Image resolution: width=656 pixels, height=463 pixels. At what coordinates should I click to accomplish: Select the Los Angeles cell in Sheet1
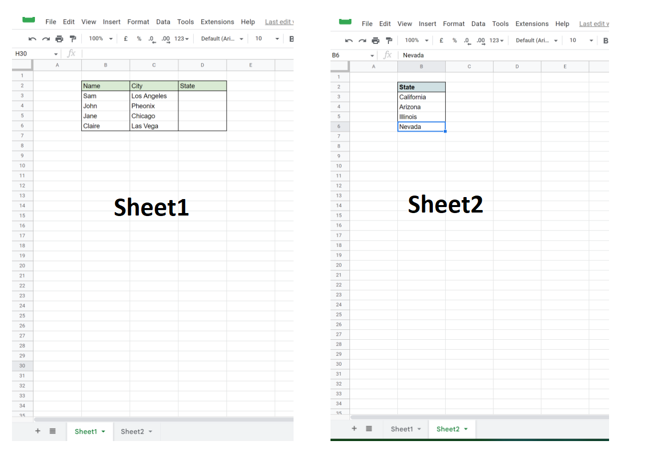click(153, 96)
